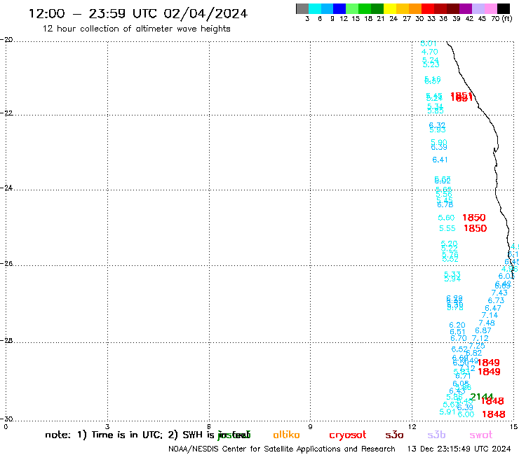The image size is (519, 455).
Task: Click the wave height value '6.73'
Action: (496, 300)
